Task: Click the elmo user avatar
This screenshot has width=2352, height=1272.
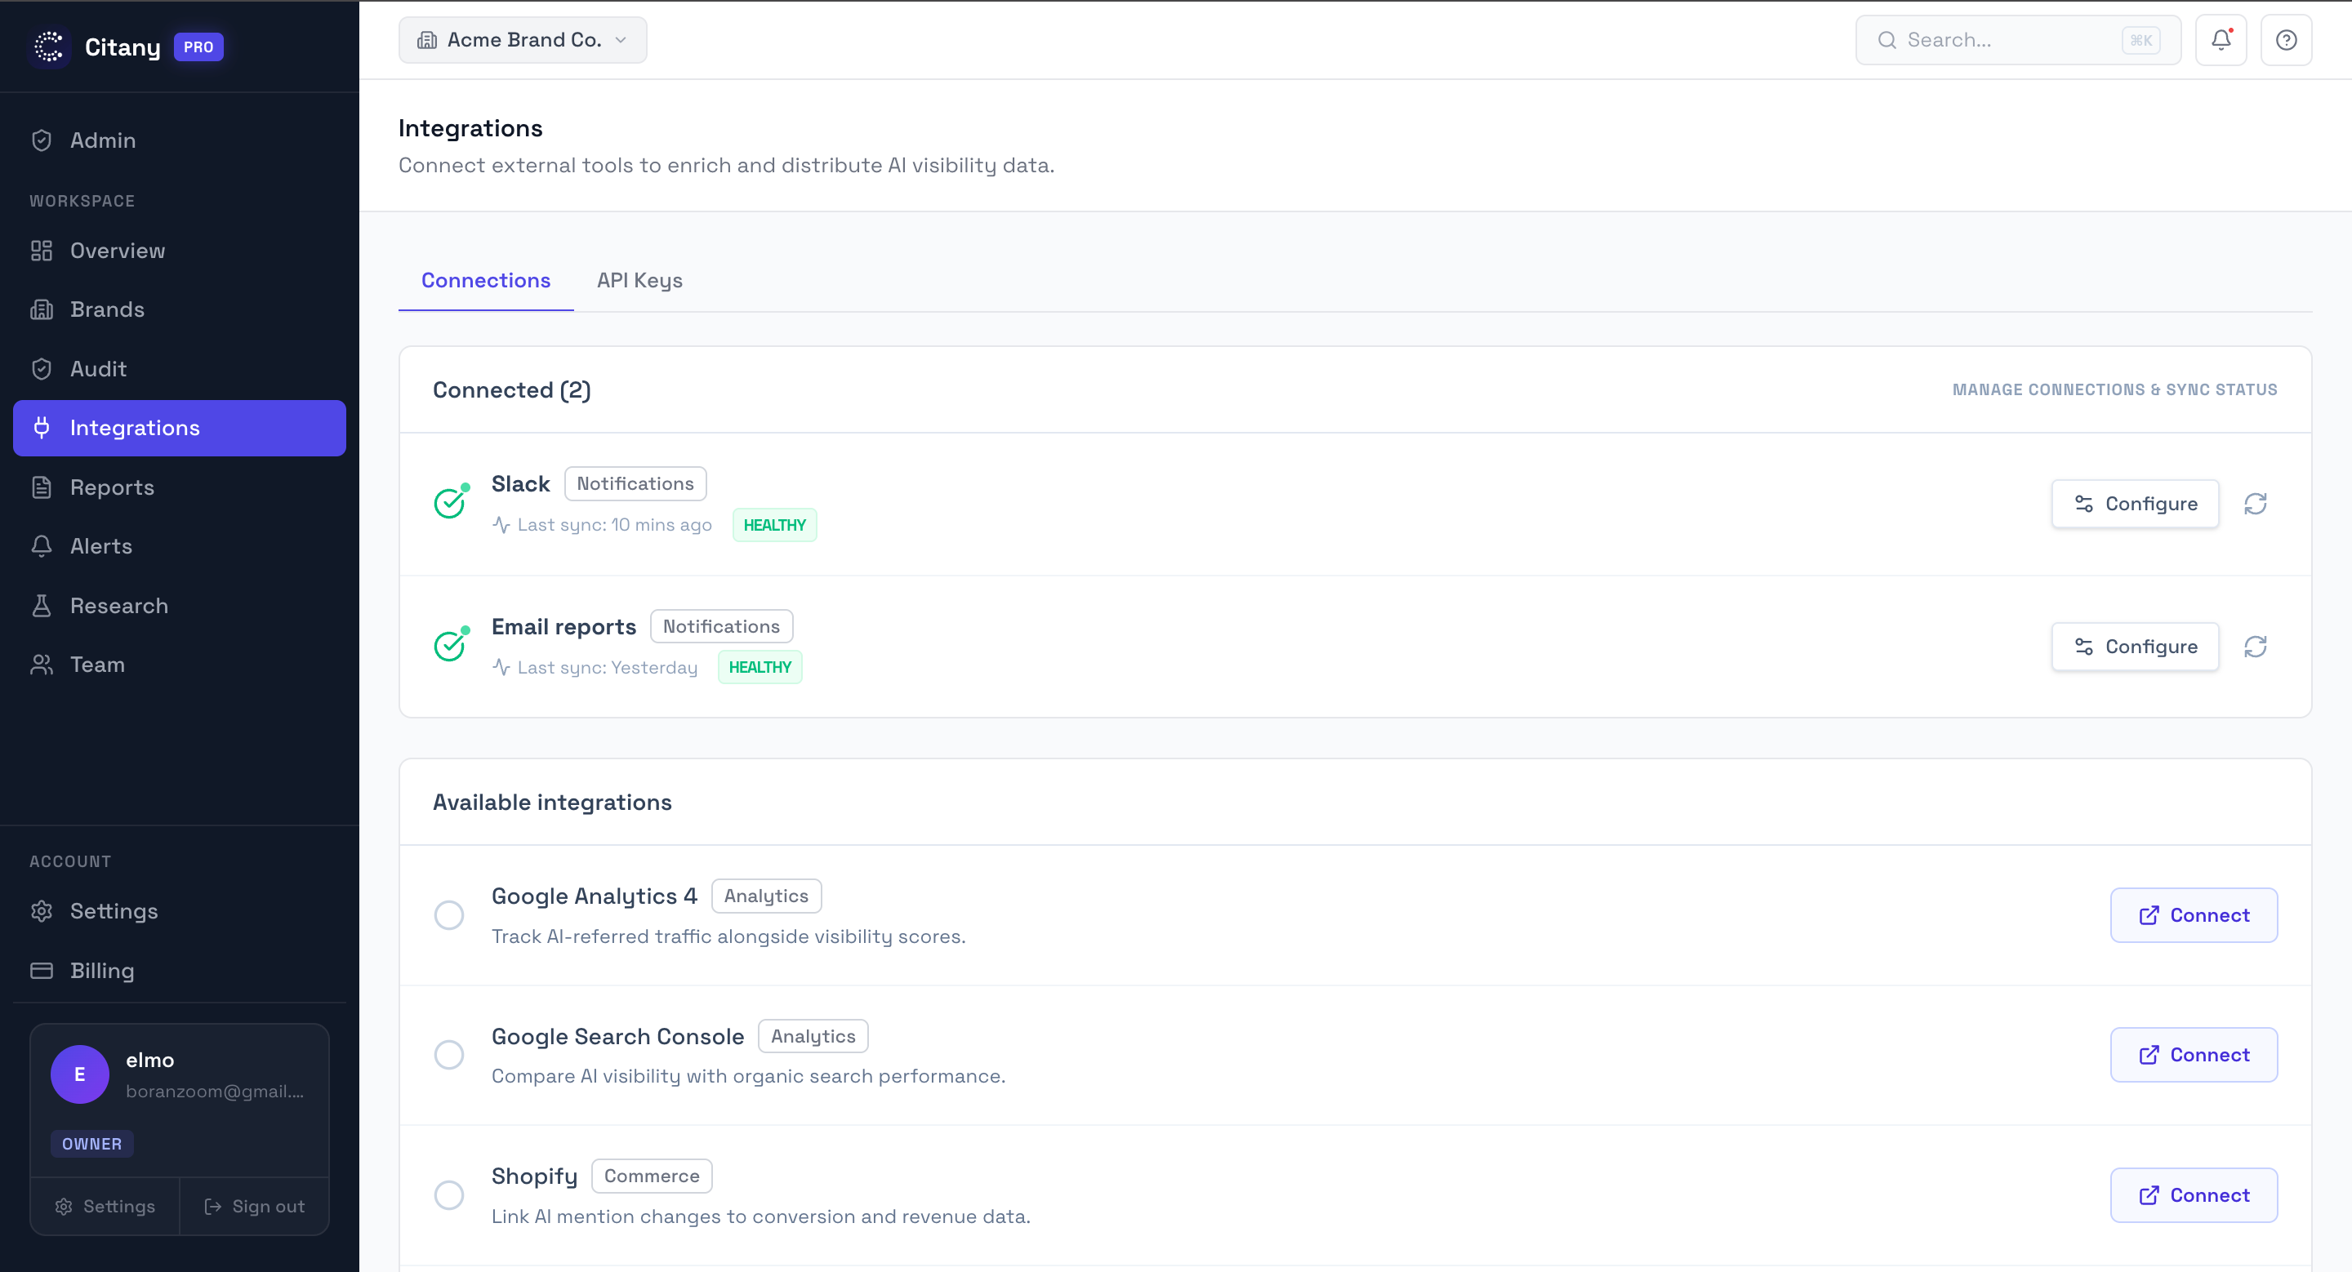Action: (x=79, y=1074)
